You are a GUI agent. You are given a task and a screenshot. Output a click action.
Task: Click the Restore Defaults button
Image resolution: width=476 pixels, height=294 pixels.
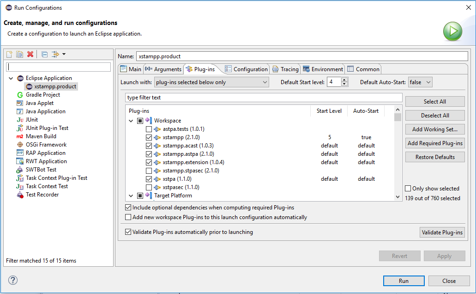[x=435, y=157]
